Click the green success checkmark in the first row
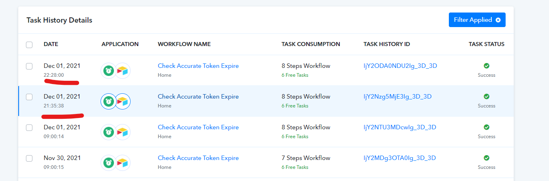Viewport: 549px width, 181px height. [487, 65]
